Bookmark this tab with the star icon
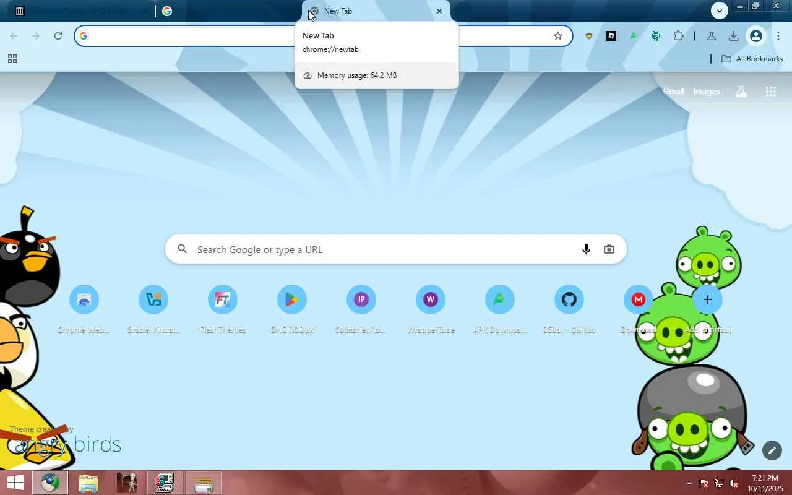 pos(558,36)
